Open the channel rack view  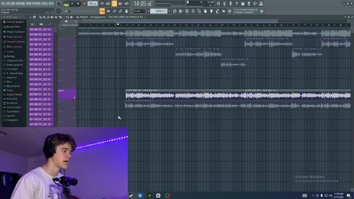pos(187,11)
